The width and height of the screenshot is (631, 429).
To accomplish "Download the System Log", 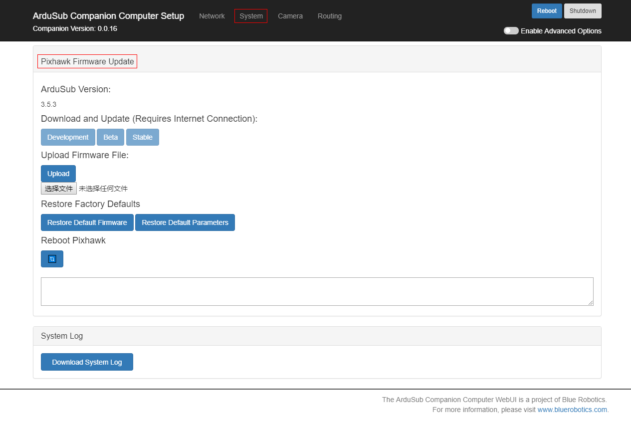I will pos(87,362).
